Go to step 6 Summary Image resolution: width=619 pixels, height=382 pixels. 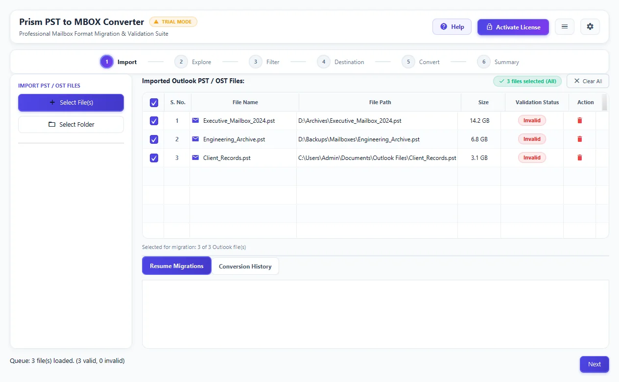click(x=498, y=62)
